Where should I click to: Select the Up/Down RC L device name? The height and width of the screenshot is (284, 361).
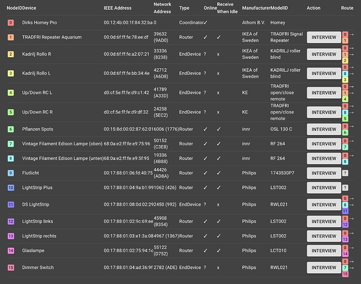coord(37,93)
